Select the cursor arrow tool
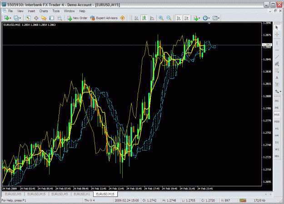 [x=277, y=28]
